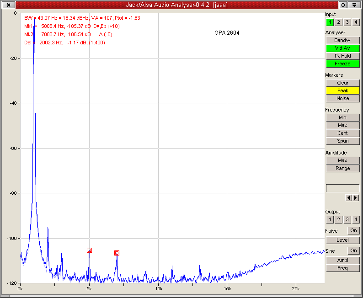363x298 pixels.
Task: Select Amplitude Range control
Action: pyautogui.click(x=342, y=169)
